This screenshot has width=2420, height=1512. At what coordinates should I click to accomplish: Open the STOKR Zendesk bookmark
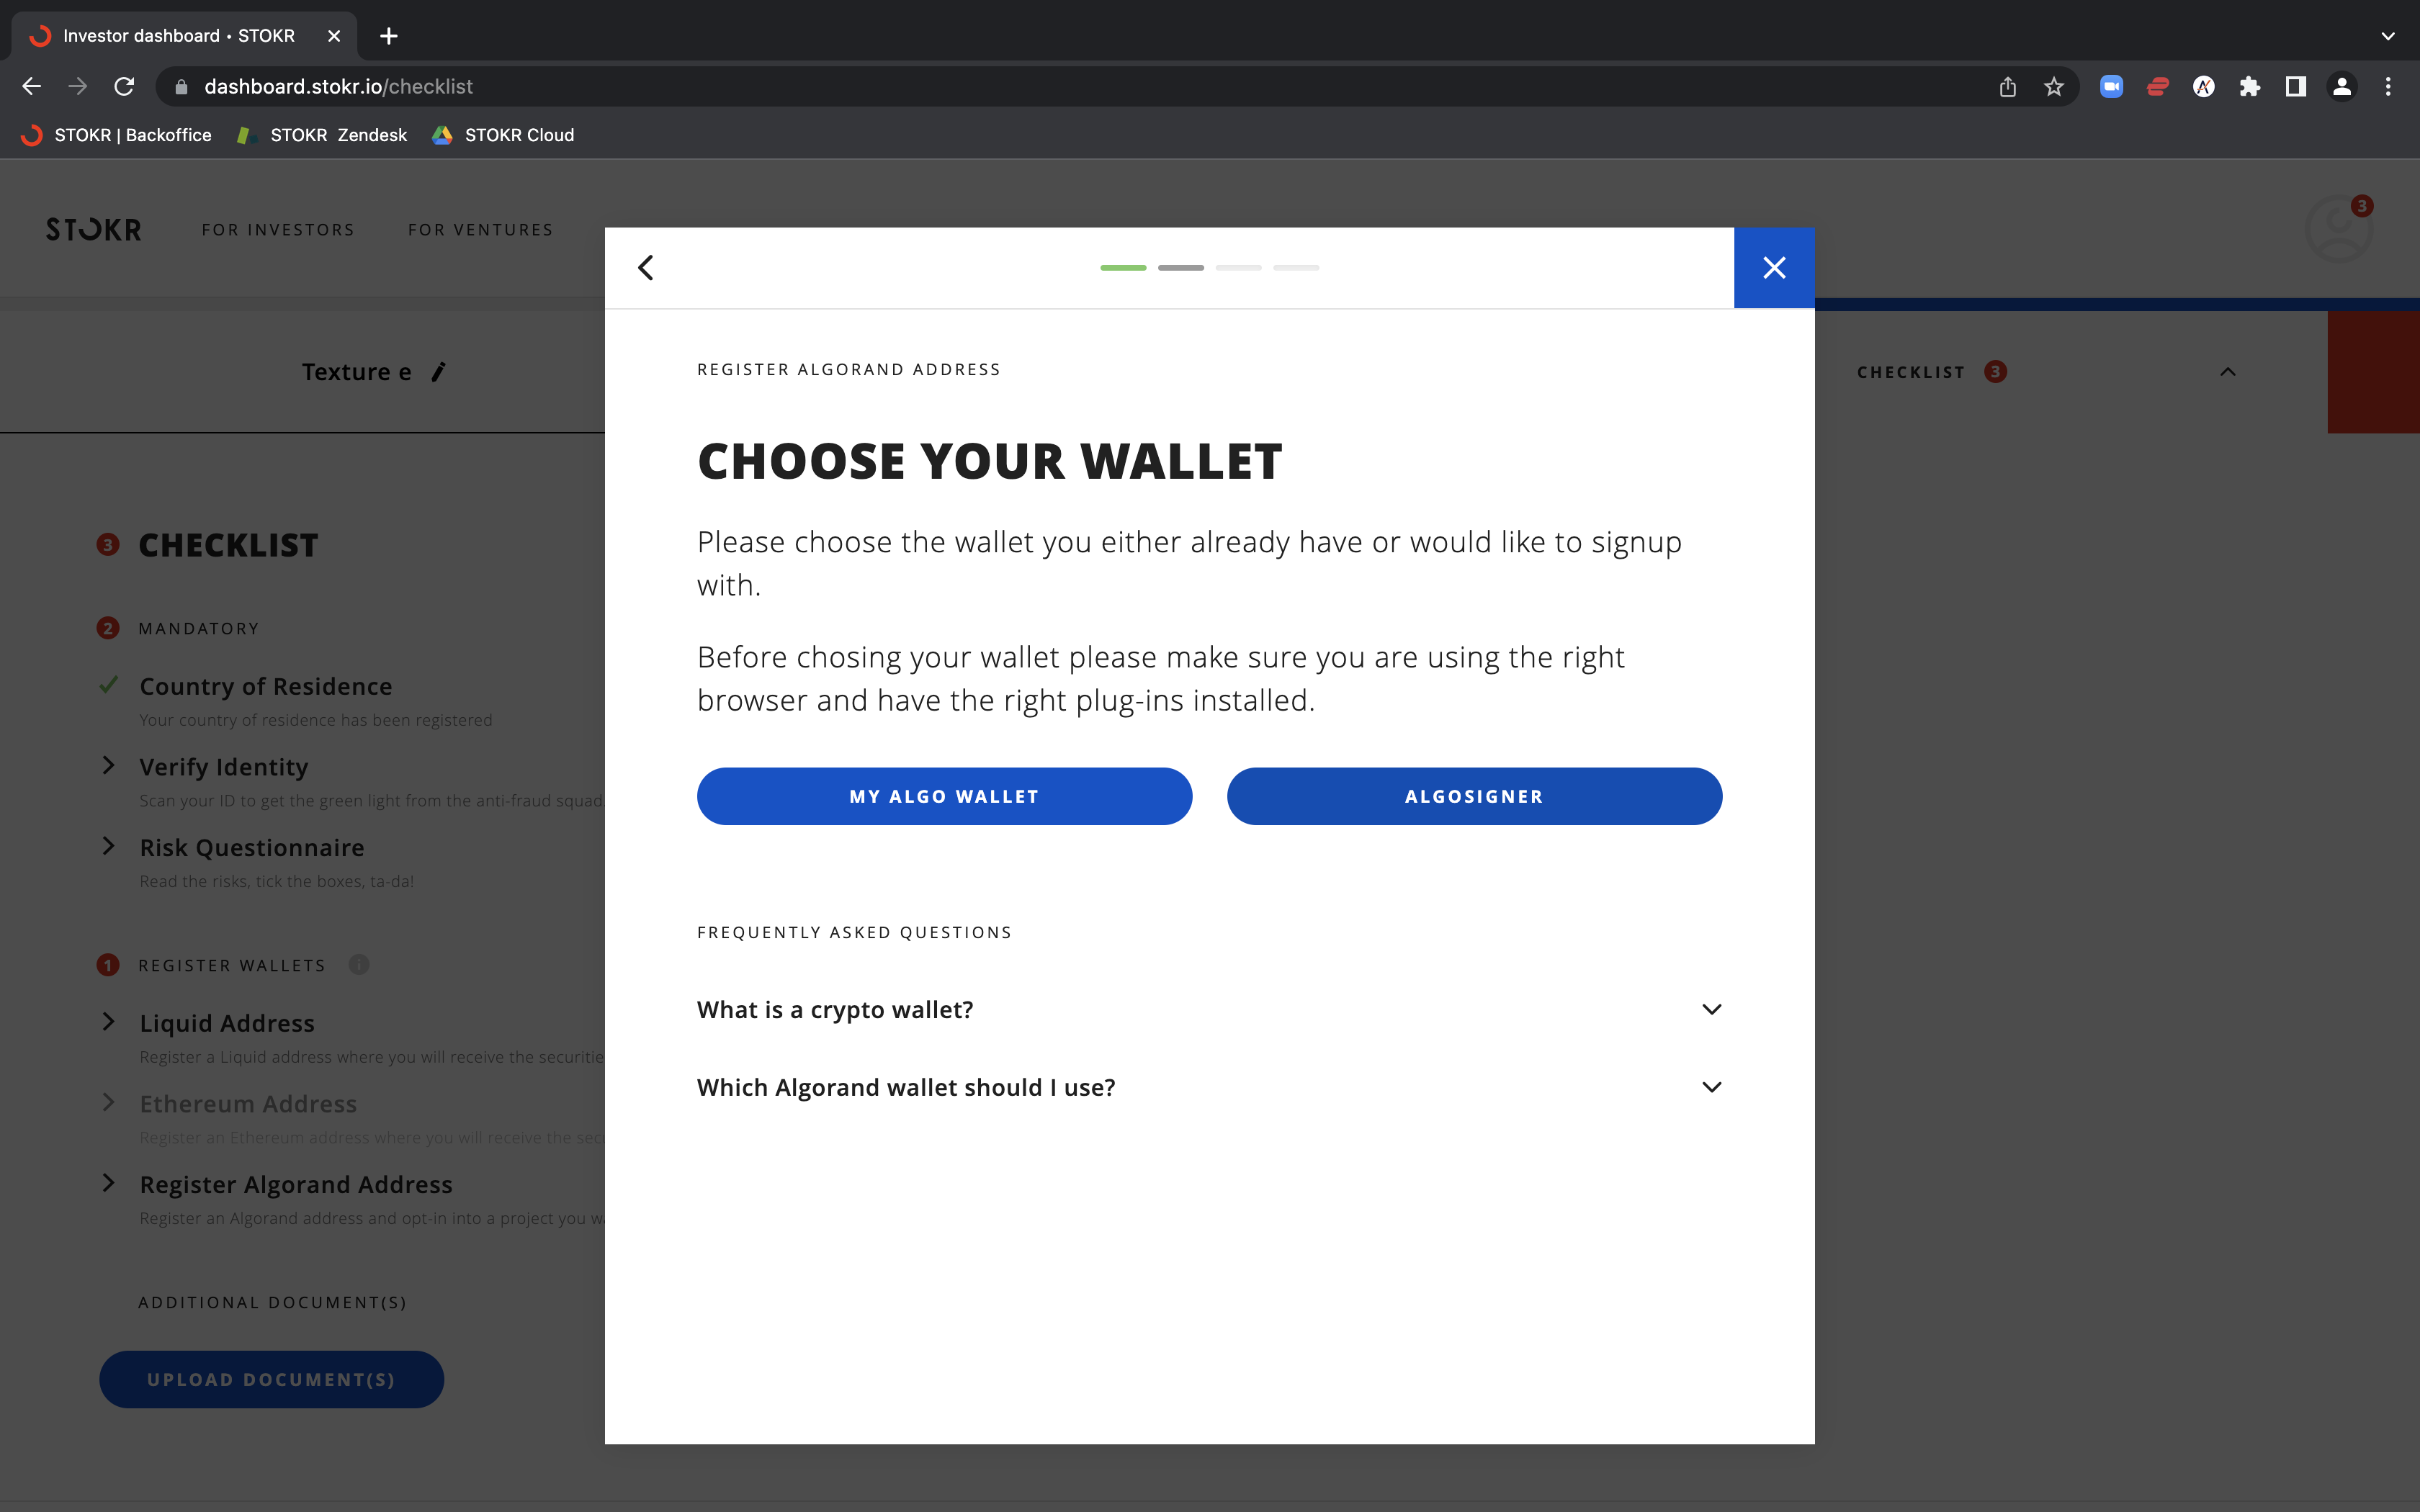tap(322, 135)
